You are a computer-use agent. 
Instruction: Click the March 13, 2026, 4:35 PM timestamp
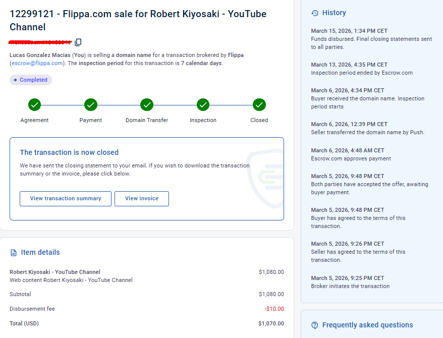click(x=349, y=65)
